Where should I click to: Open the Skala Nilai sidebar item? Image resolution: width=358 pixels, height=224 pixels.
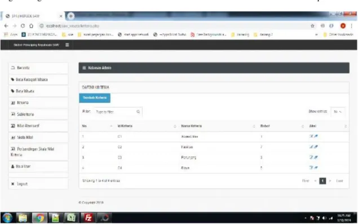(x=38, y=137)
